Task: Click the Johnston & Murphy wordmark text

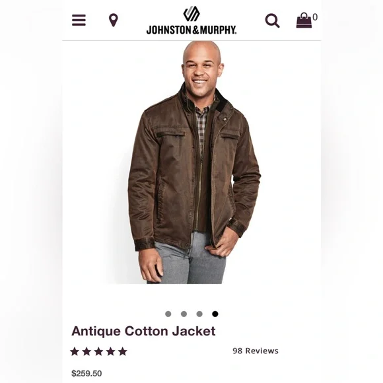Action: point(191,30)
